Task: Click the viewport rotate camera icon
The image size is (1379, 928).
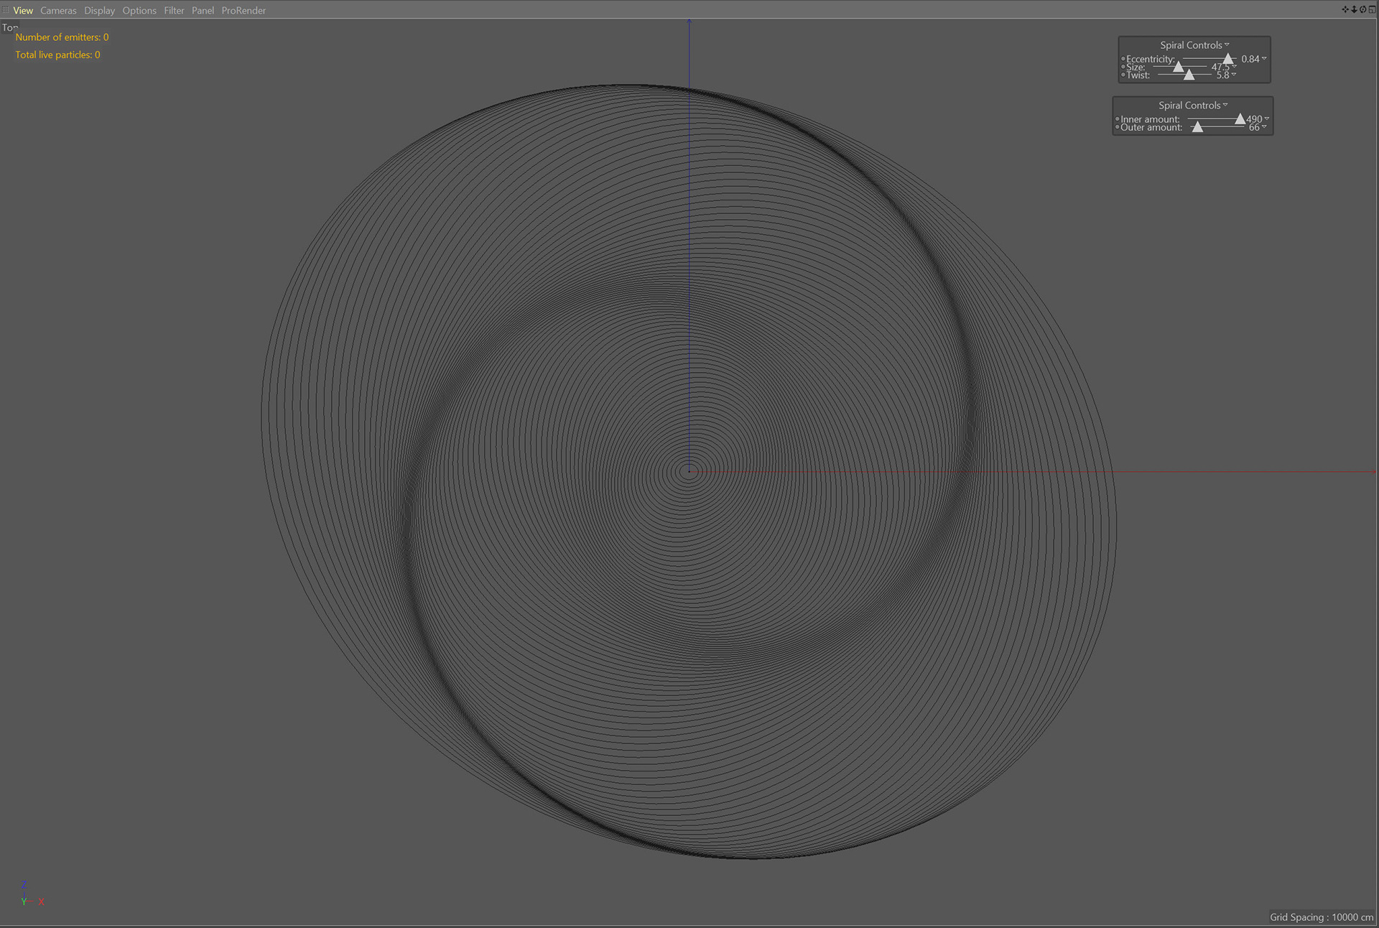Action: [x=1362, y=10]
